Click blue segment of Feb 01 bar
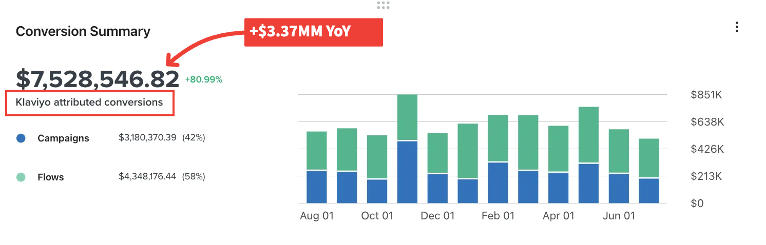 498,183
